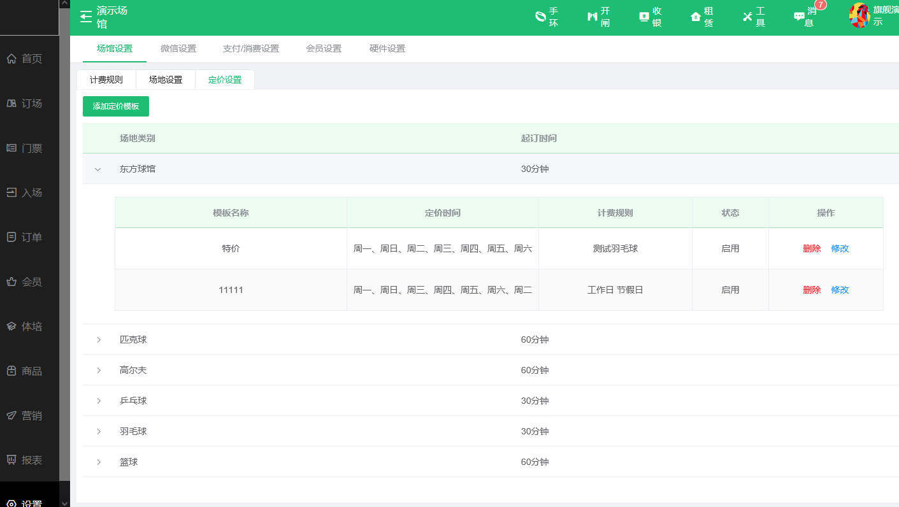The width and height of the screenshot is (899, 507).
Task: Click the sidebar collapse icon beside 演示场馆
Action: pyautogui.click(x=86, y=17)
